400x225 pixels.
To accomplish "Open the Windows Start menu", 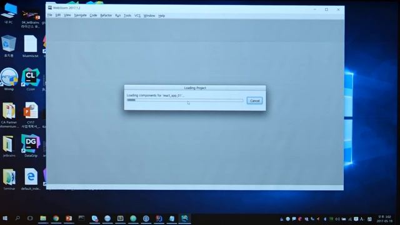I will 5,218.
